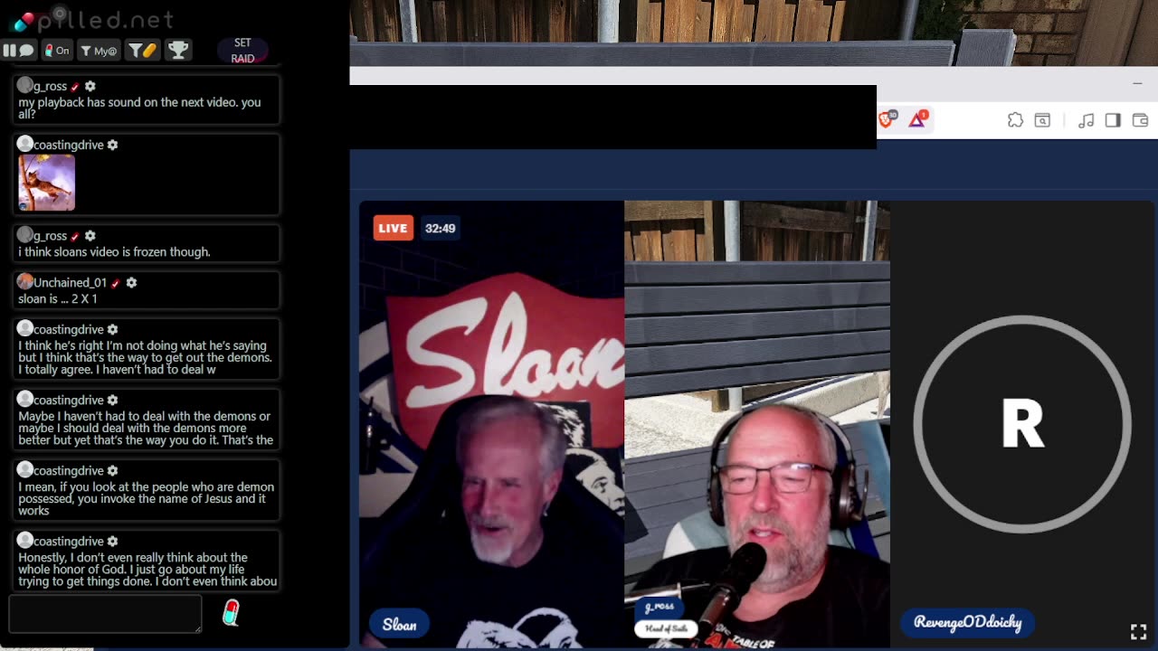The height and width of the screenshot is (651, 1158).
Task: Open the trophy leaderboard icon
Action: point(178,51)
